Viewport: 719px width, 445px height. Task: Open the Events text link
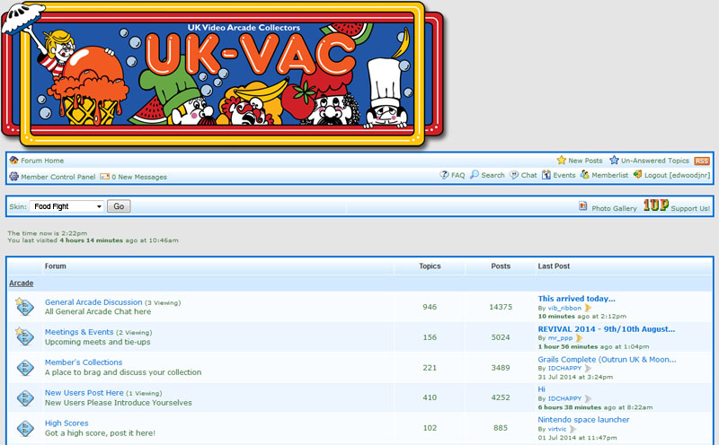point(564,175)
